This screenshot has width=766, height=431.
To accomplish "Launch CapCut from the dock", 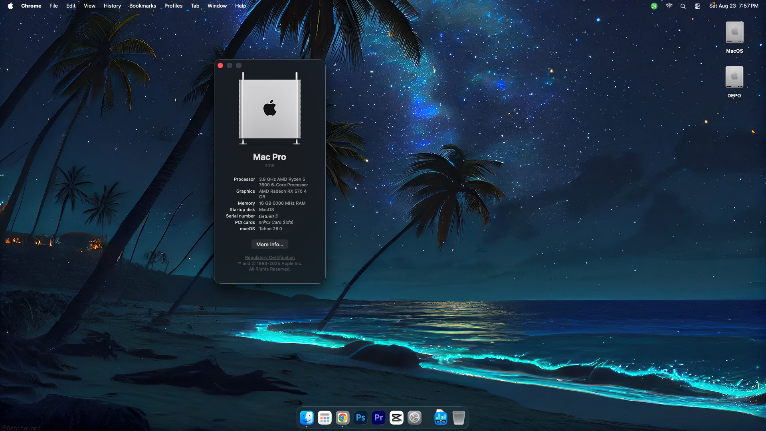I will click(396, 418).
